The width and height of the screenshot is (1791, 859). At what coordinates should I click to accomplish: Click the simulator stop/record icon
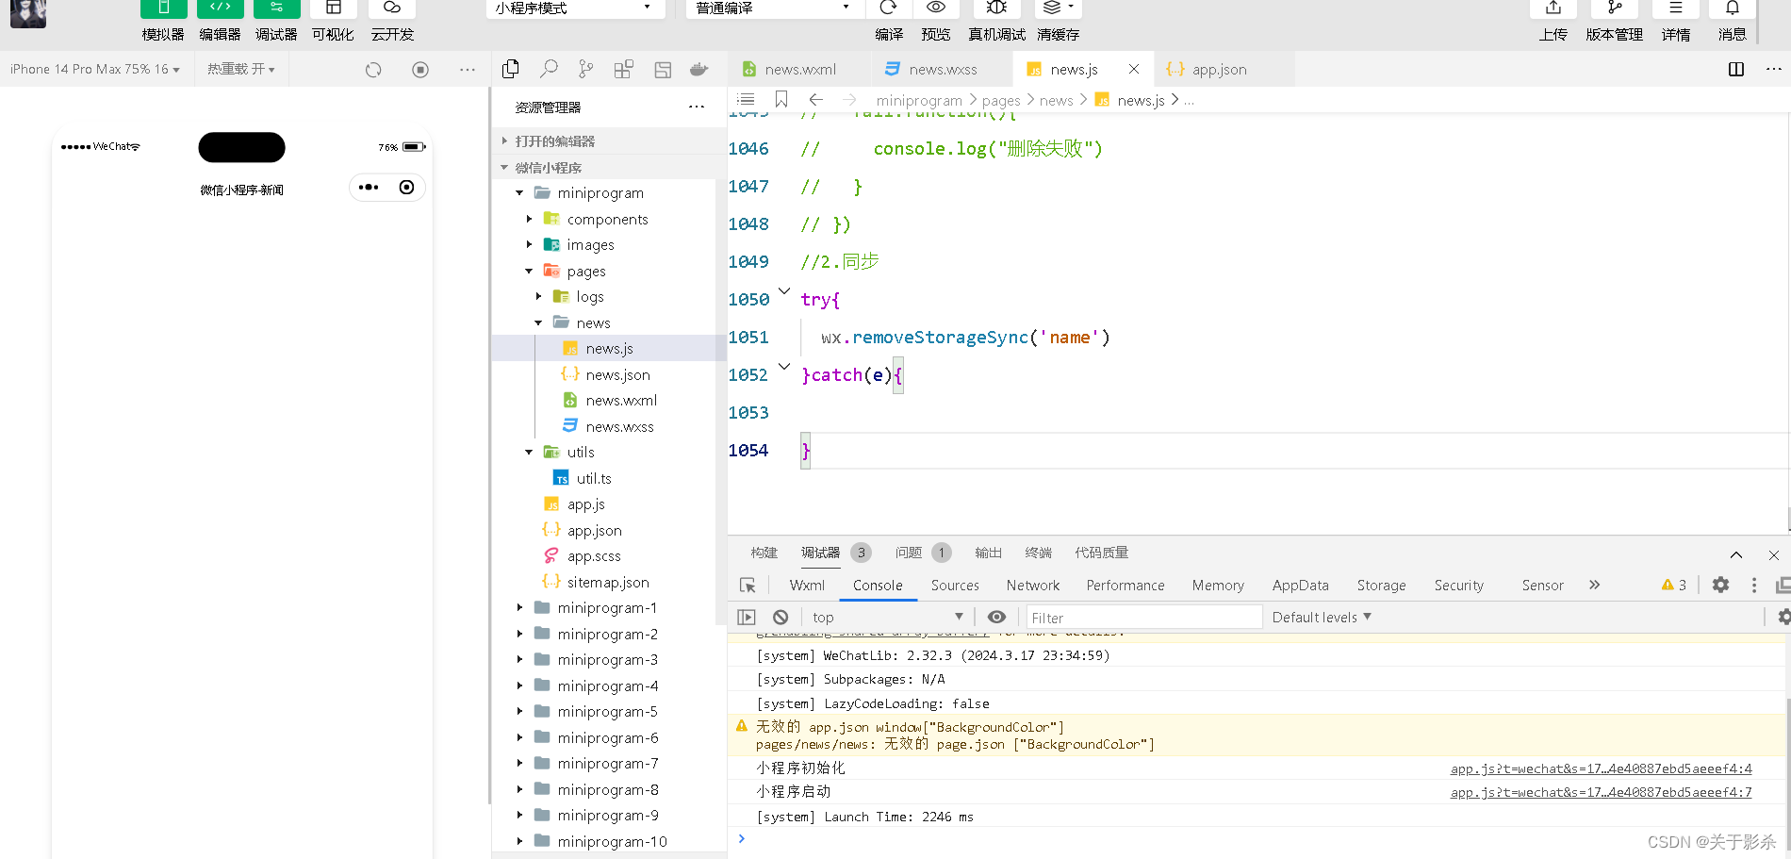coord(420,70)
